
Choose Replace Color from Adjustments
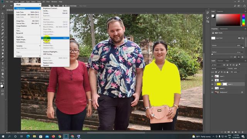tap(55, 63)
